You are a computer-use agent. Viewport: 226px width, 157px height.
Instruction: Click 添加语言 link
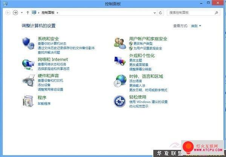(x=136, y=81)
